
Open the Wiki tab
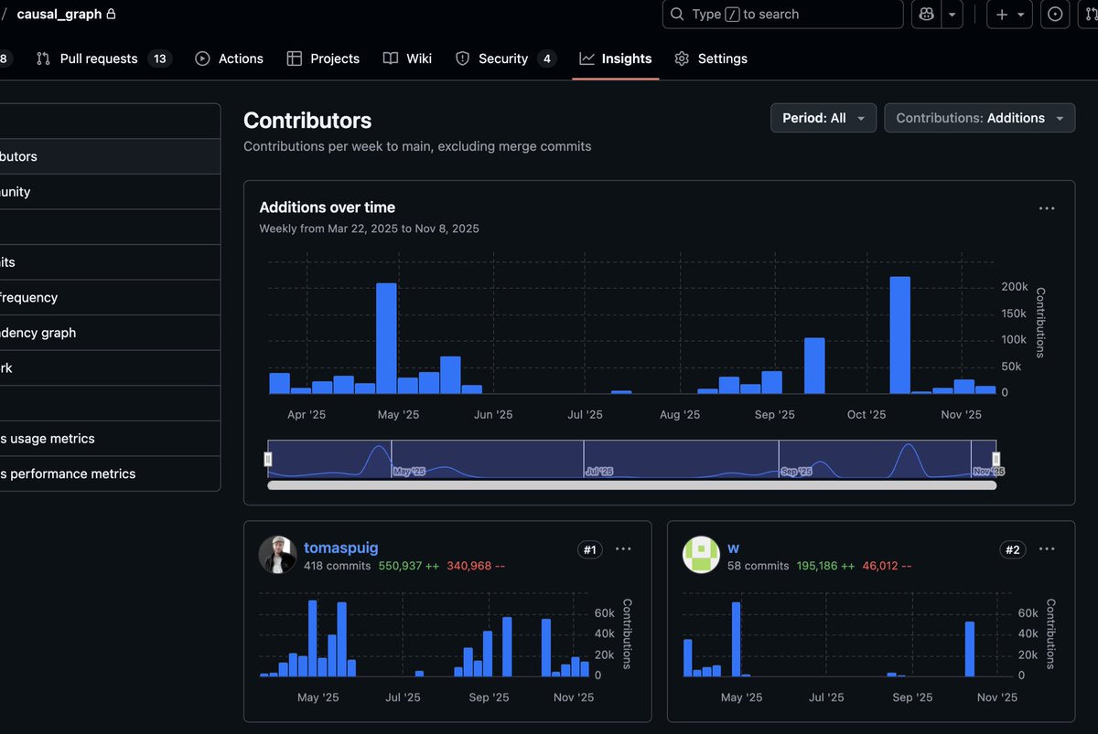click(407, 59)
